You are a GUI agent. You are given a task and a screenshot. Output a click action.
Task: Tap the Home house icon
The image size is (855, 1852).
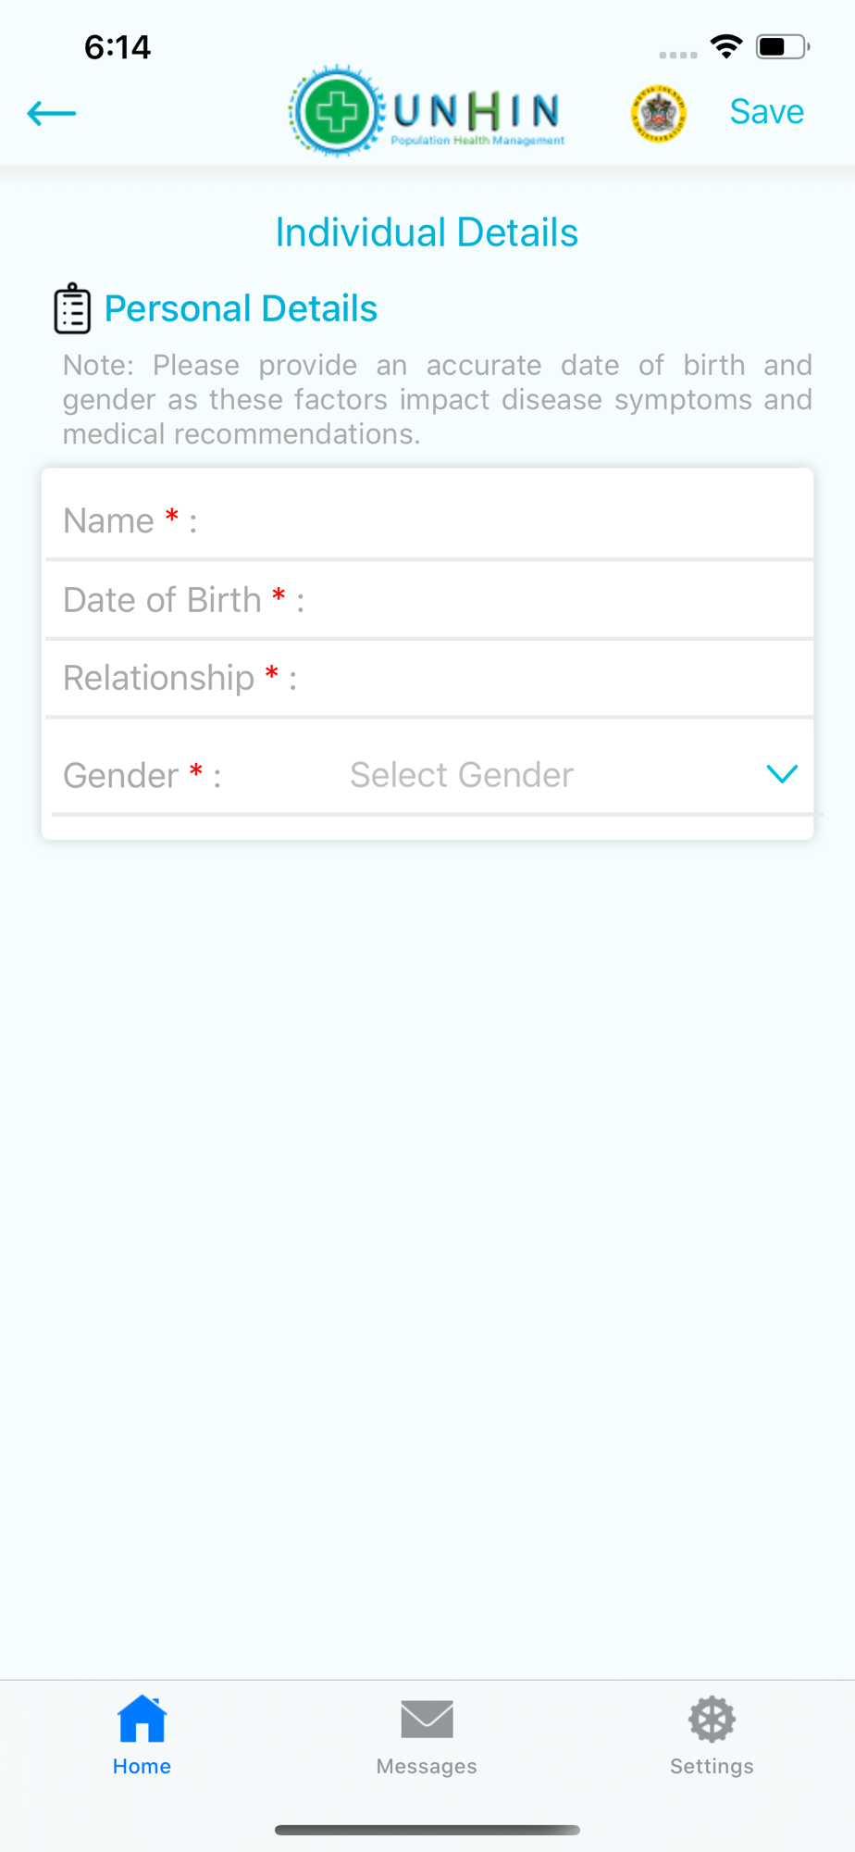142,1719
